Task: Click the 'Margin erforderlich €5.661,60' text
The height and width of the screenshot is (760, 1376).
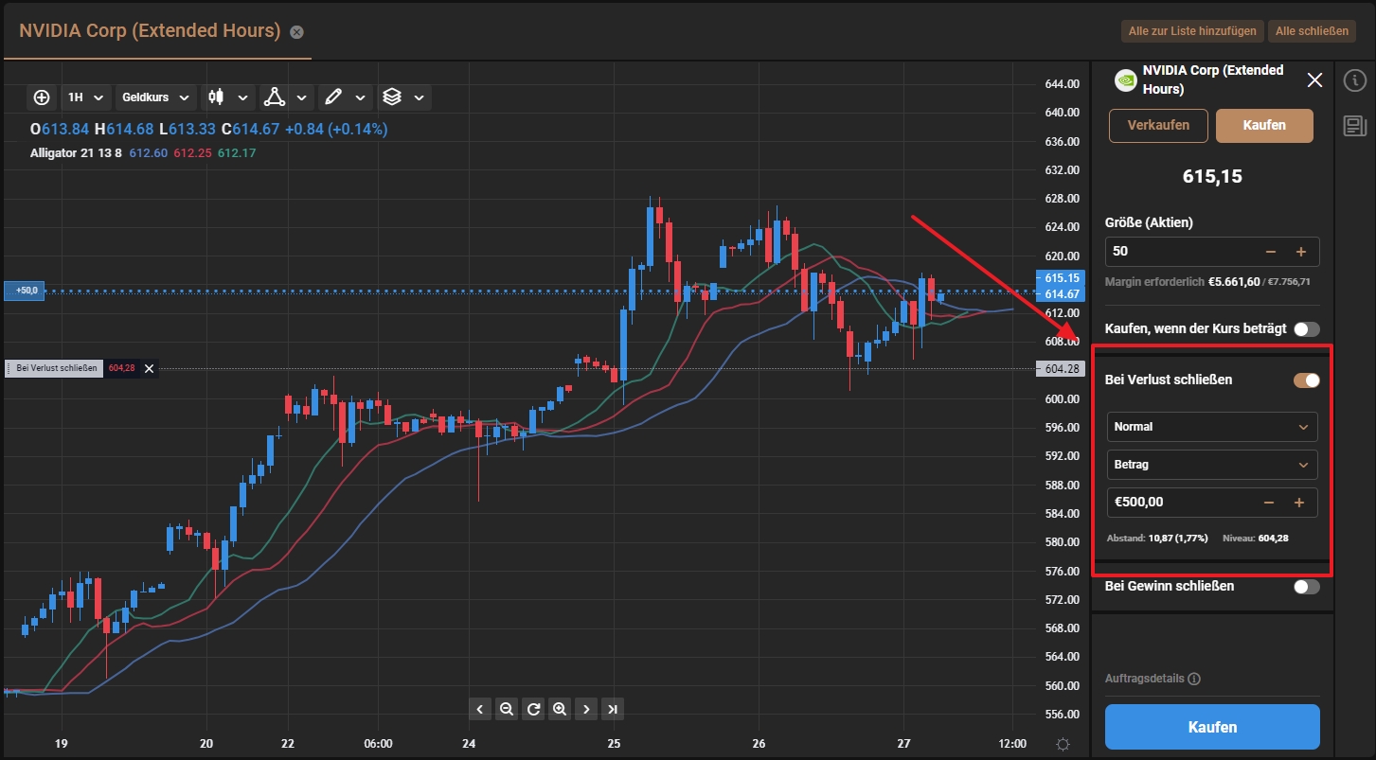Action: click(1183, 282)
